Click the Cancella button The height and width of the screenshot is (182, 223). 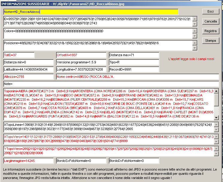click(x=211, y=21)
